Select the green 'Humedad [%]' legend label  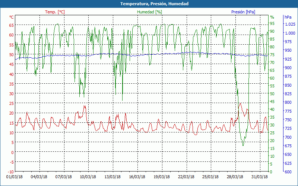coord(149,12)
